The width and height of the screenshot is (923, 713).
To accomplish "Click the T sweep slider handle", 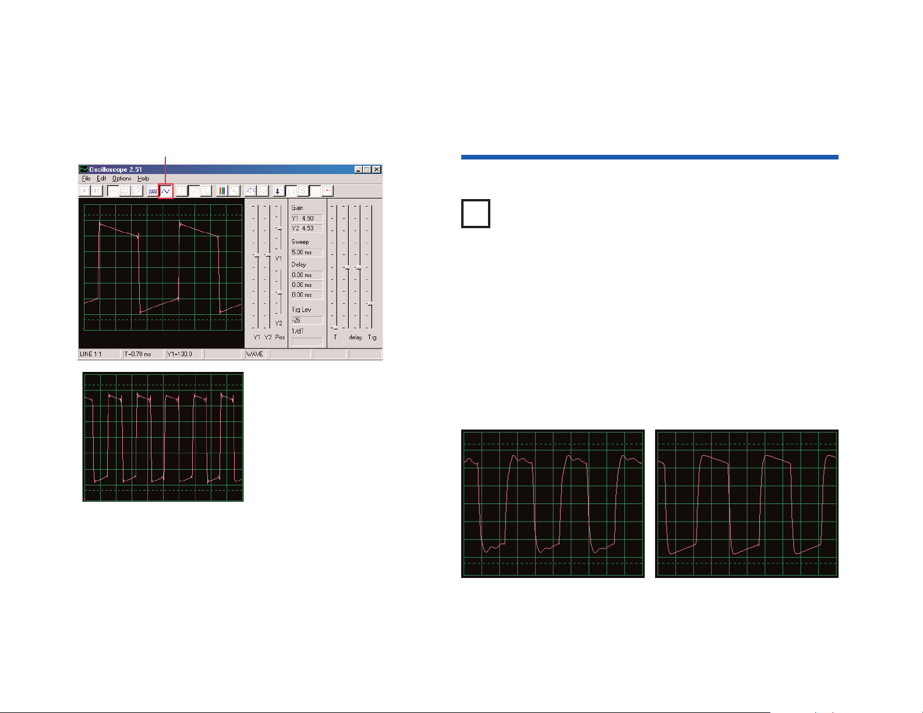I will point(335,328).
